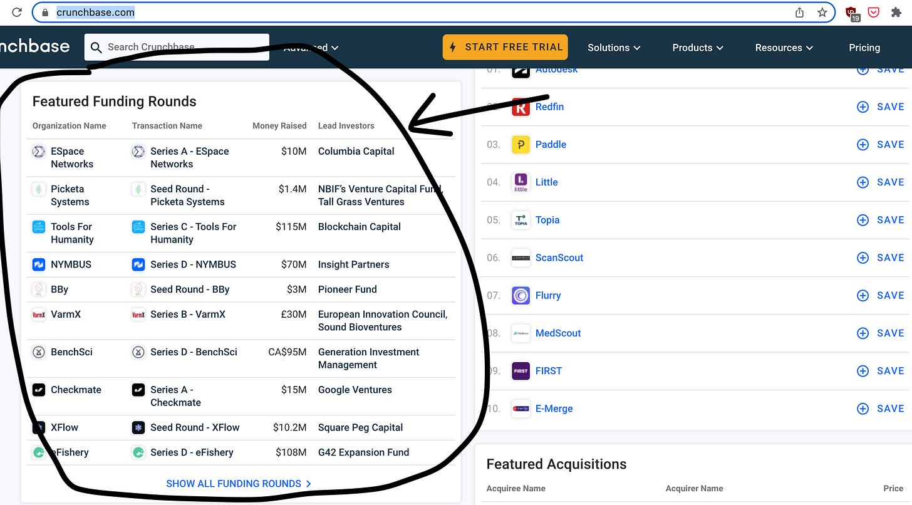Click the MedScout logo icon
Image resolution: width=912 pixels, height=505 pixels.
pyautogui.click(x=521, y=333)
